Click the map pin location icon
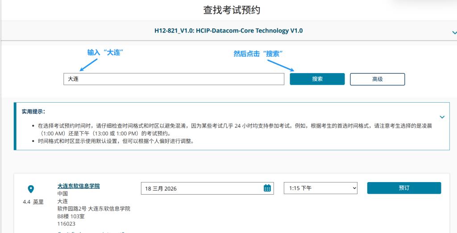Image resolution: width=457 pixels, height=233 pixels. click(x=31, y=189)
